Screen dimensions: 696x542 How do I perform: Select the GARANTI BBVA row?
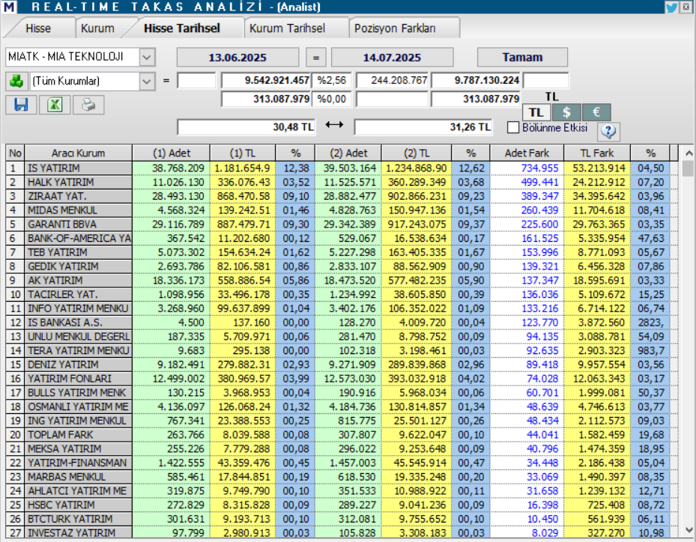point(342,225)
